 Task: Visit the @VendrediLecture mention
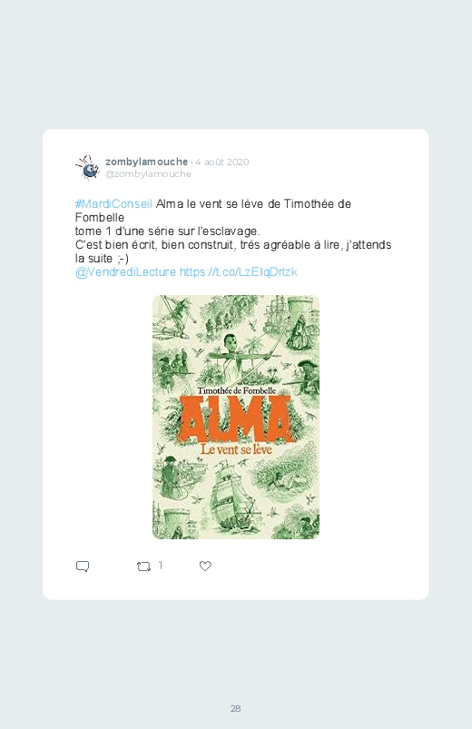tap(125, 272)
